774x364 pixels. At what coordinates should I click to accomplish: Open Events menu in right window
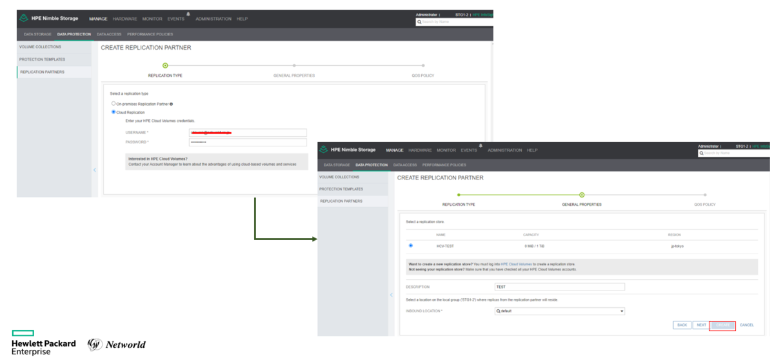pyautogui.click(x=469, y=150)
